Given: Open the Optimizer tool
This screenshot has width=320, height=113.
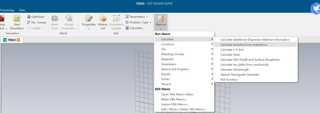Looking at the screenshot, I should point(36,17).
